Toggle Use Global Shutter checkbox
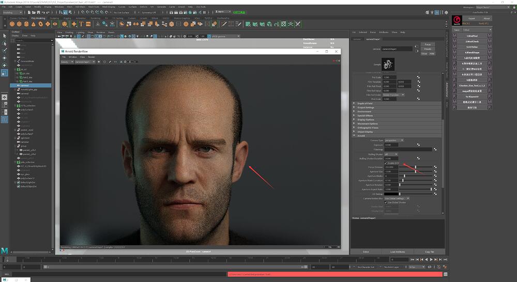Viewport: 517px width, 282px height. tap(386, 202)
